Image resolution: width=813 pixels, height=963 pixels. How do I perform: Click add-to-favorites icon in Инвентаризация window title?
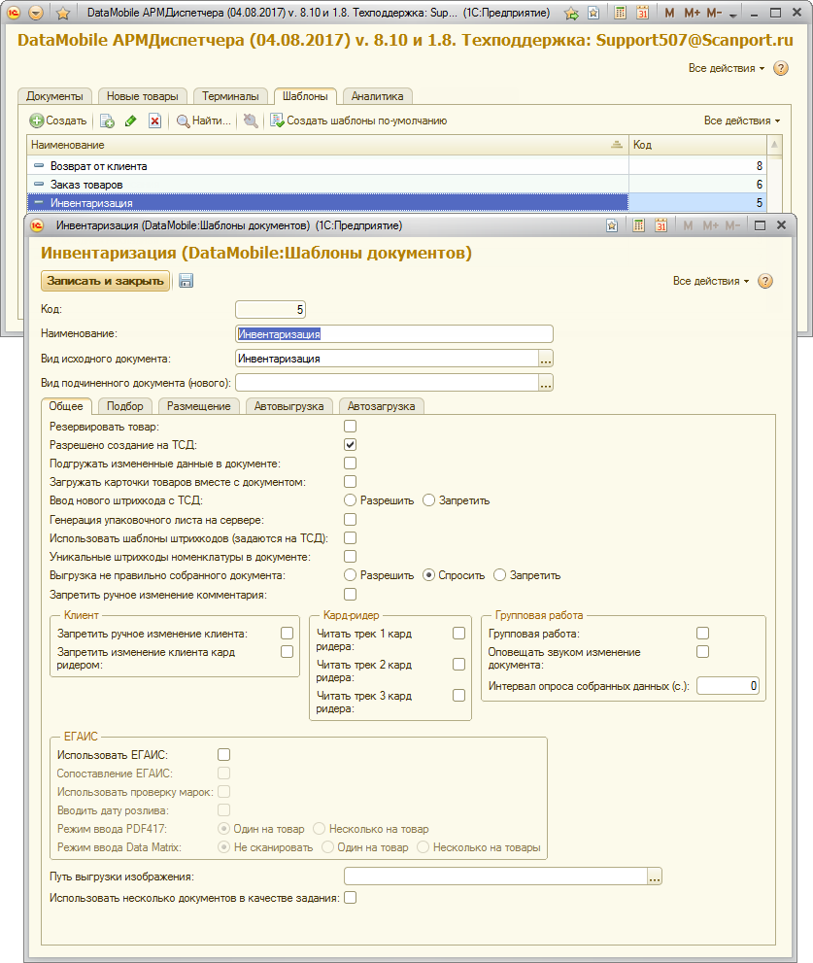tap(612, 225)
